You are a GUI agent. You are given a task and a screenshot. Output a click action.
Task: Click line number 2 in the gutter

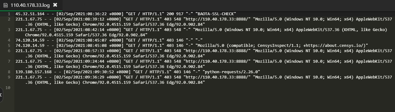(9, 19)
